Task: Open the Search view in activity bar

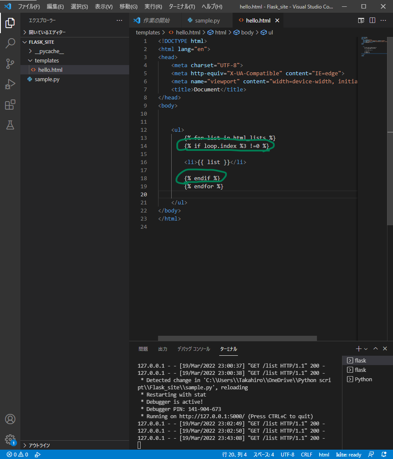Action: pyautogui.click(x=10, y=43)
